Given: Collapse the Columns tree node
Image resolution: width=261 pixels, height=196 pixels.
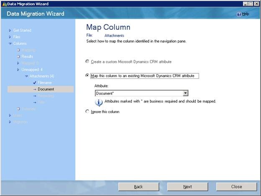Looking at the screenshot, I should click(10, 44).
